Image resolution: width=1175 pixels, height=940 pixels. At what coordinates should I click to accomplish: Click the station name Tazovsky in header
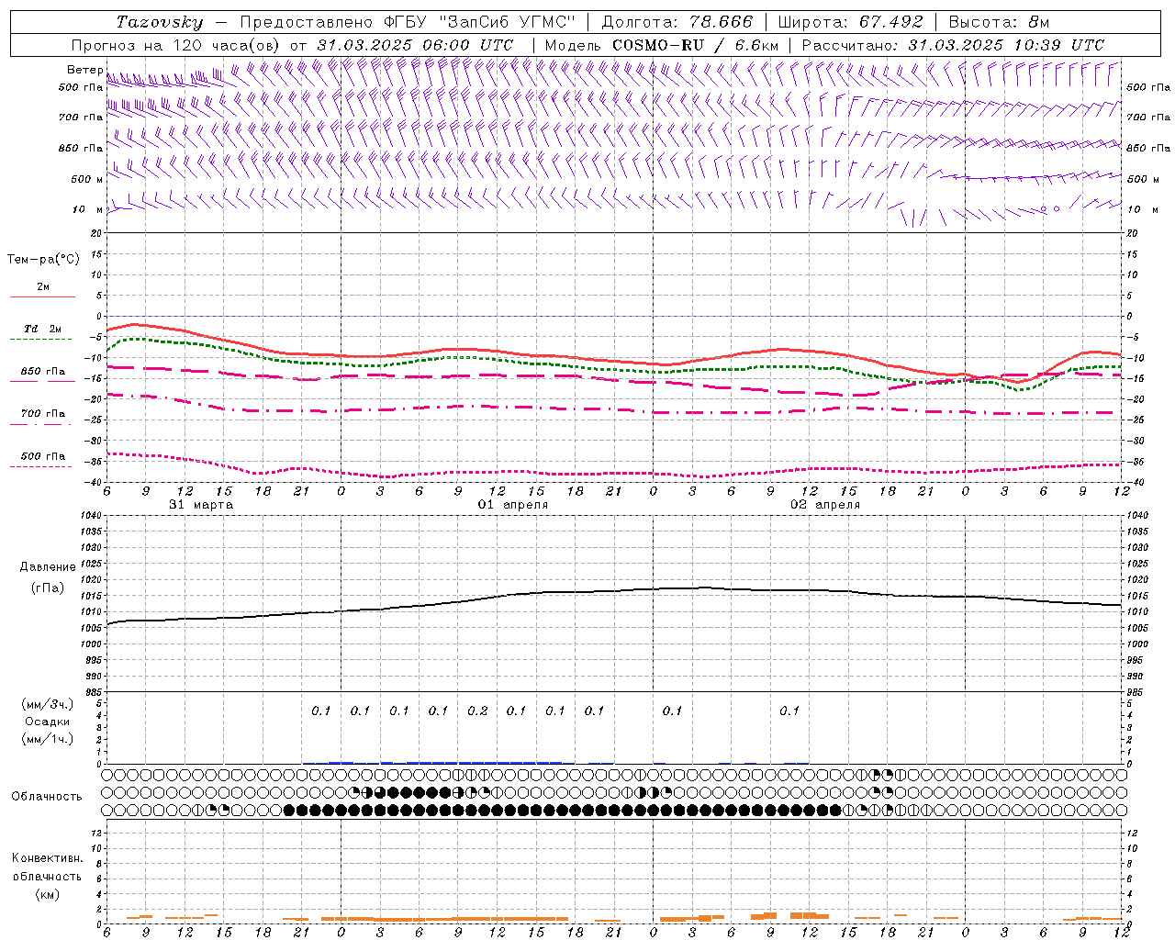click(160, 22)
